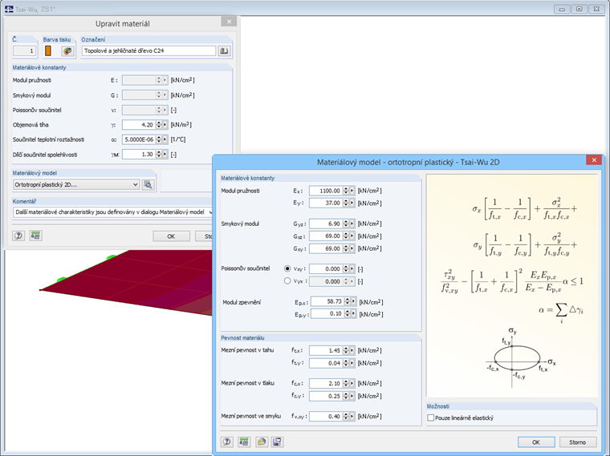Open Ep,x field arrow menu button

point(354,301)
